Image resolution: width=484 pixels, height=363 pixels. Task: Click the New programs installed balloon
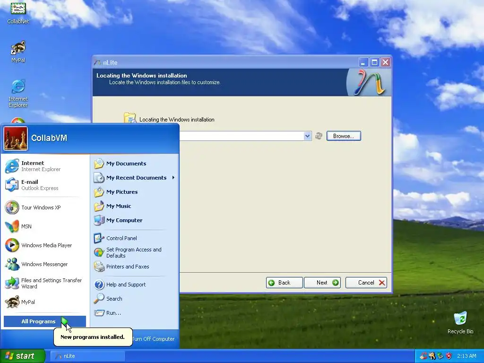(x=93, y=337)
